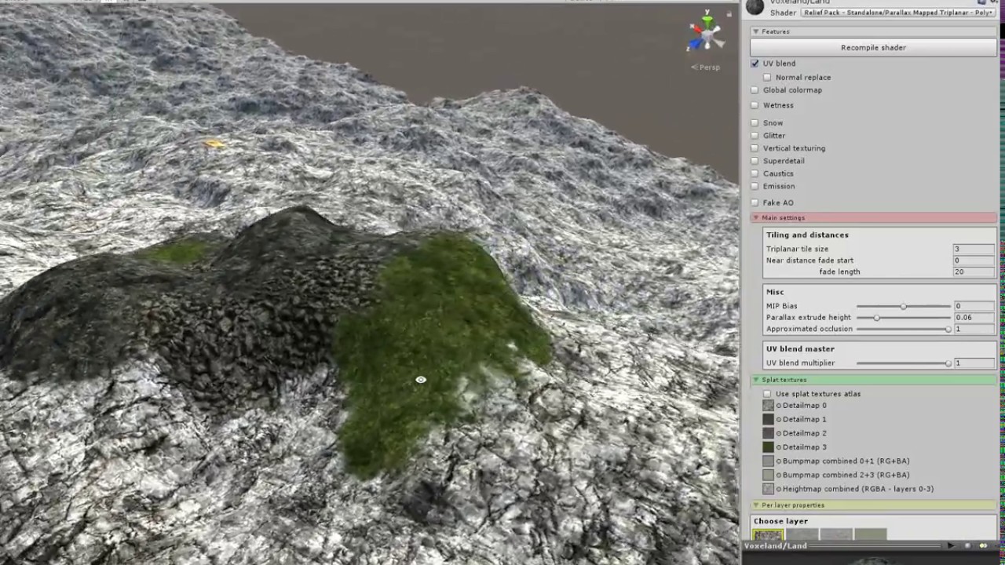Viewport: 1005px width, 565px height.
Task: Enable Emission checkbox
Action: click(x=755, y=187)
